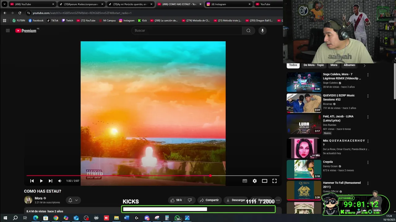Open the browser tab search dropdown

tap(4, 4)
